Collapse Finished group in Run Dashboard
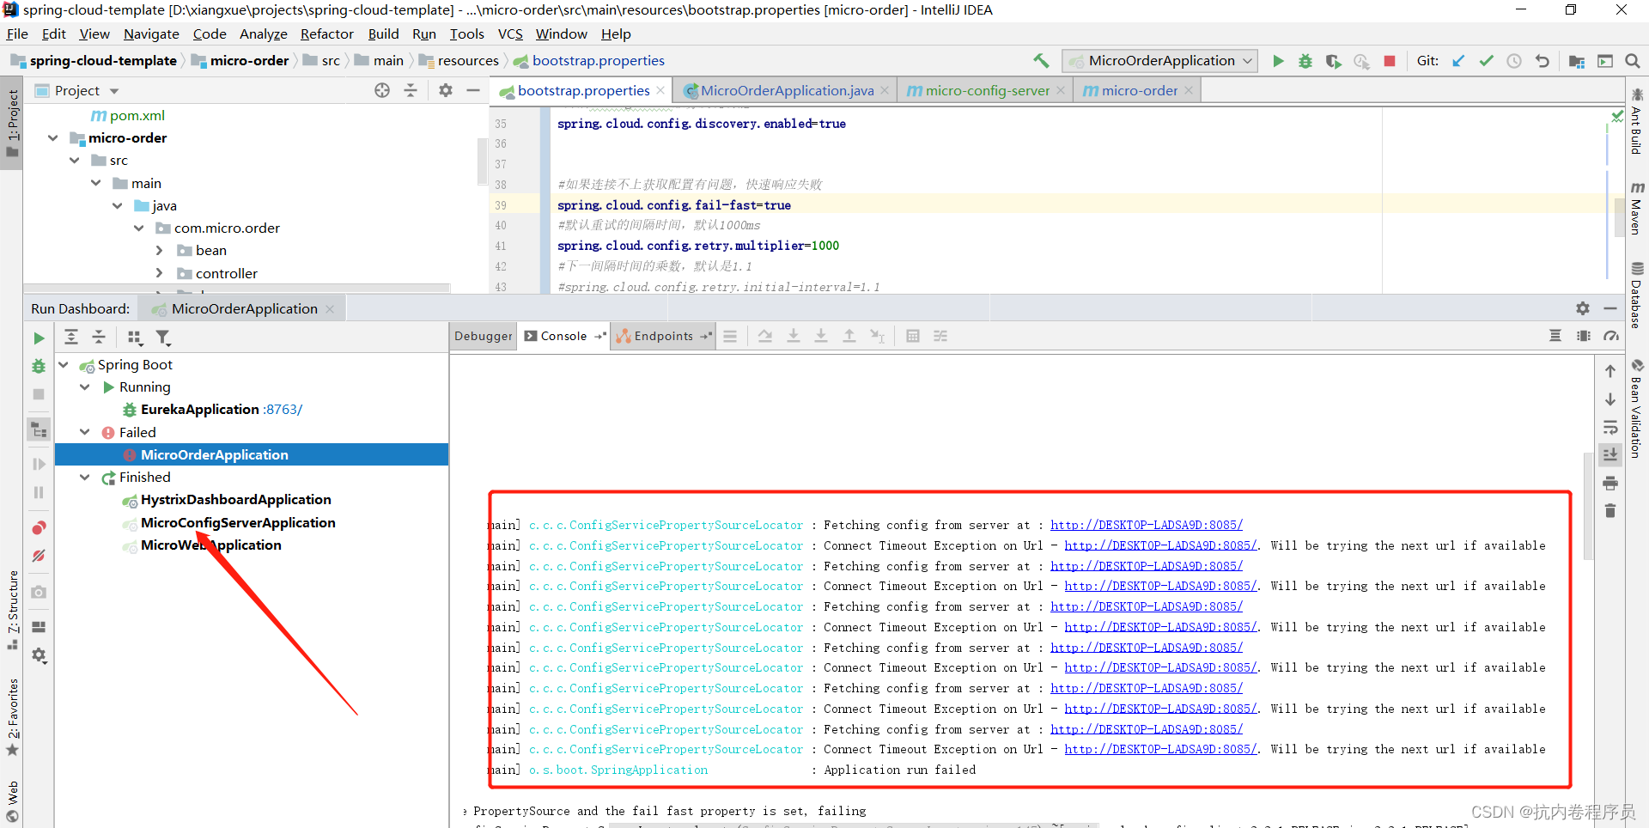 pos(85,477)
